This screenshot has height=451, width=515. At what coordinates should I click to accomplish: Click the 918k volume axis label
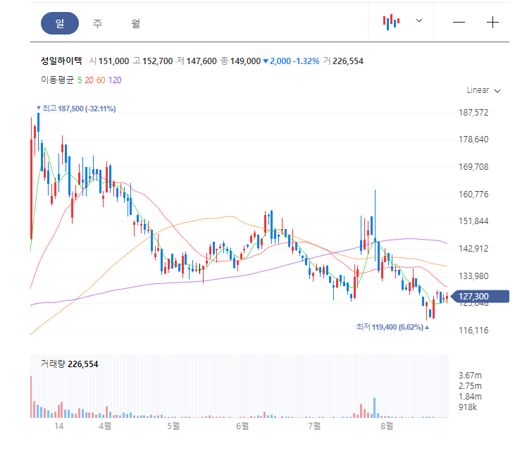pos(468,407)
